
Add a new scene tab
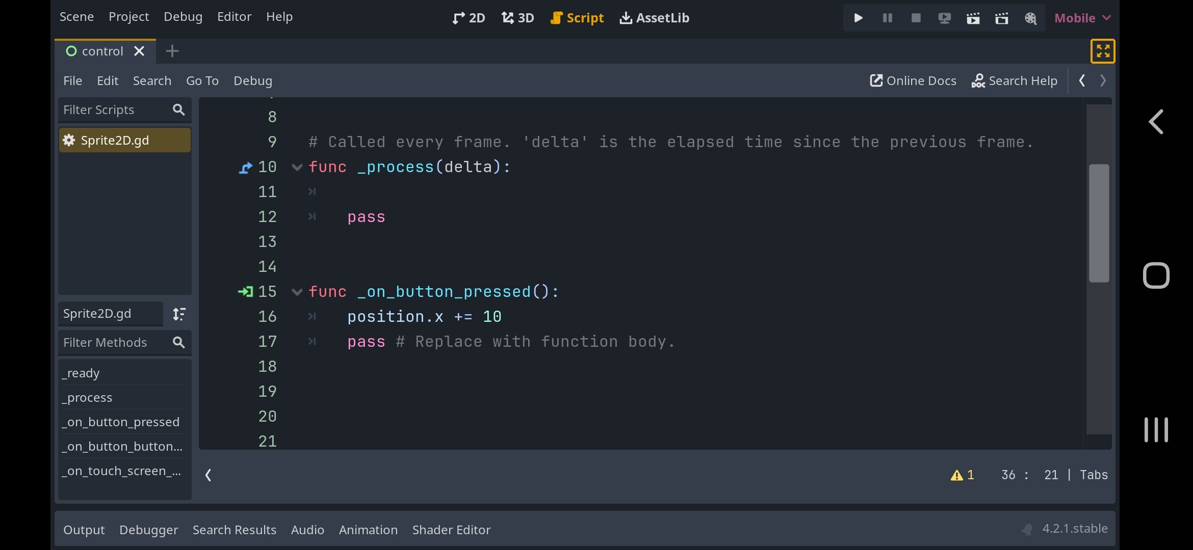[x=172, y=51]
